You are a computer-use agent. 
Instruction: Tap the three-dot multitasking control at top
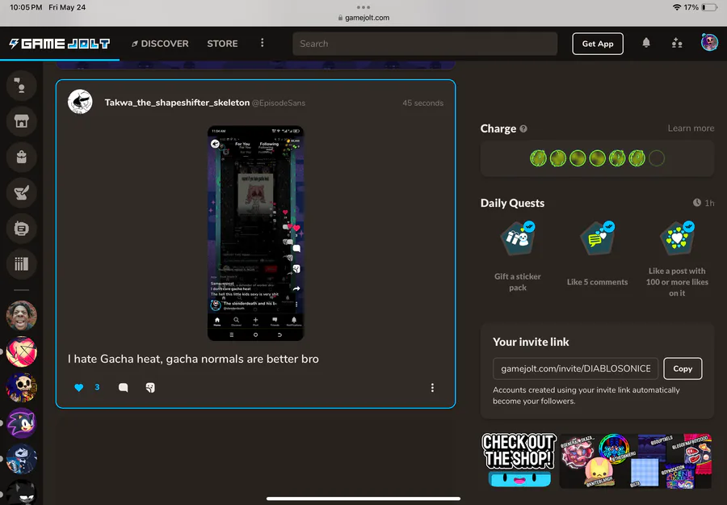click(x=363, y=7)
